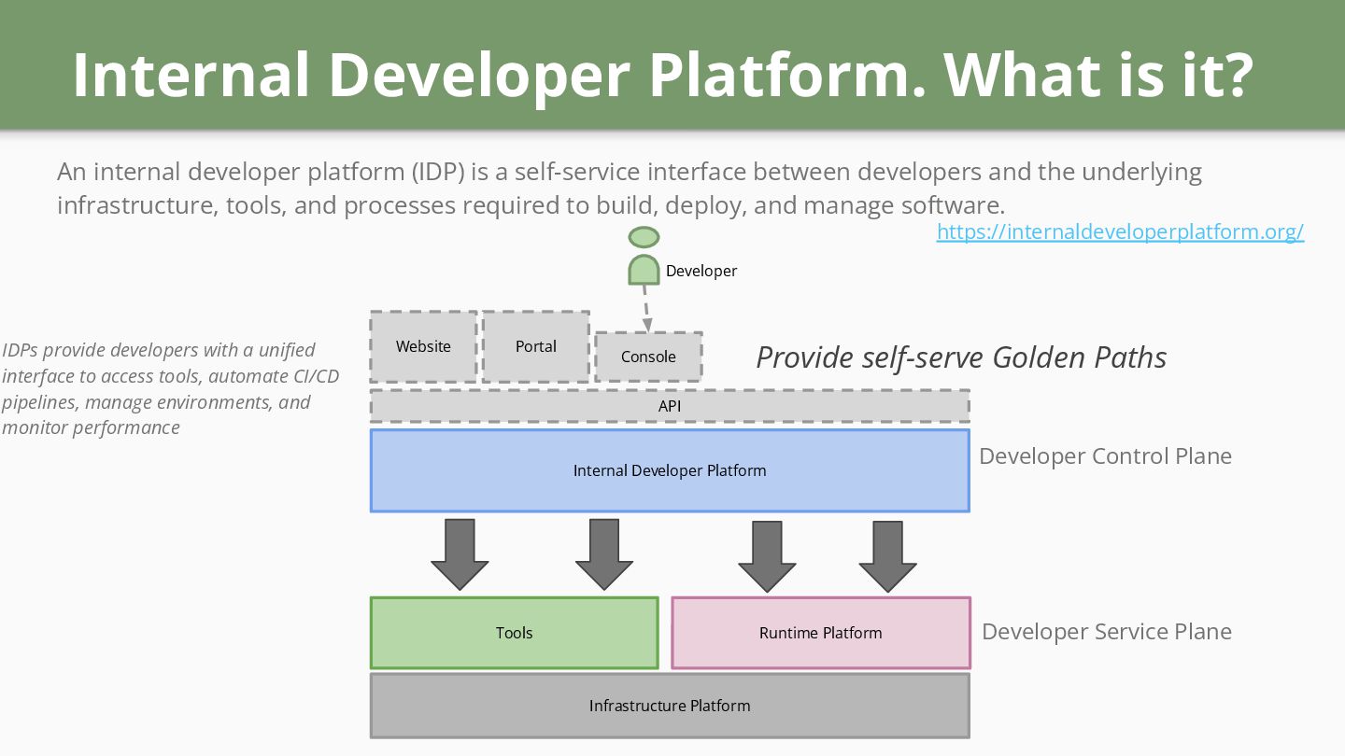The image size is (1345, 756).
Task: Click the slide title heading
Action: pyautogui.click(x=662, y=75)
